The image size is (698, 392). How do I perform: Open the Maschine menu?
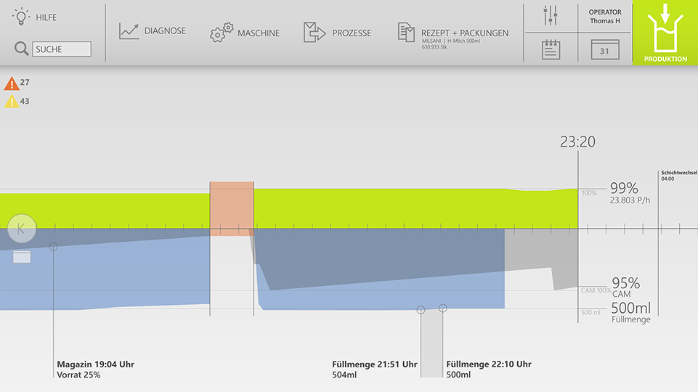pyautogui.click(x=258, y=33)
